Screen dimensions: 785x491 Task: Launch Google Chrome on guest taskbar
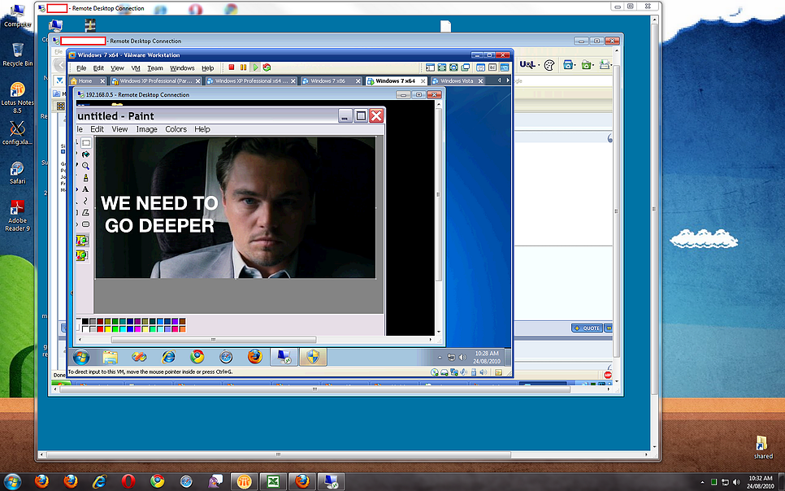pos(197,357)
